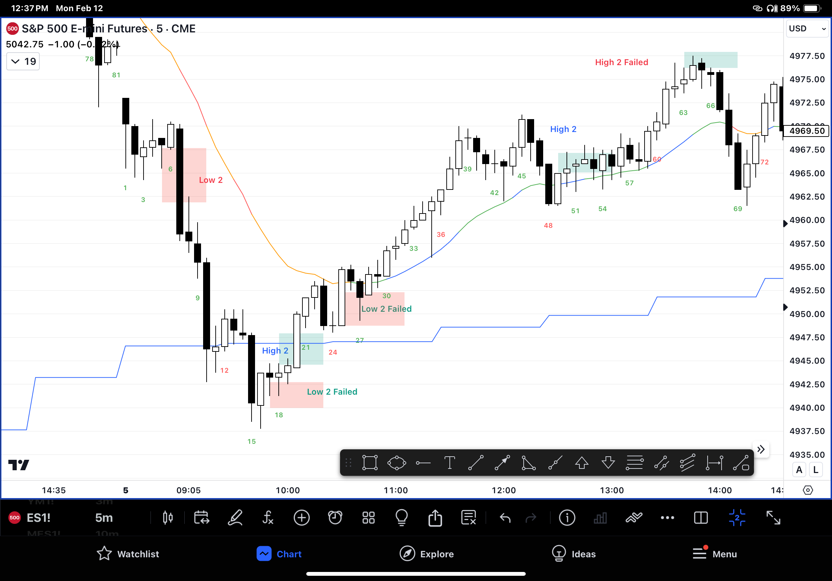Set an alert with the alarm icon

coord(335,518)
